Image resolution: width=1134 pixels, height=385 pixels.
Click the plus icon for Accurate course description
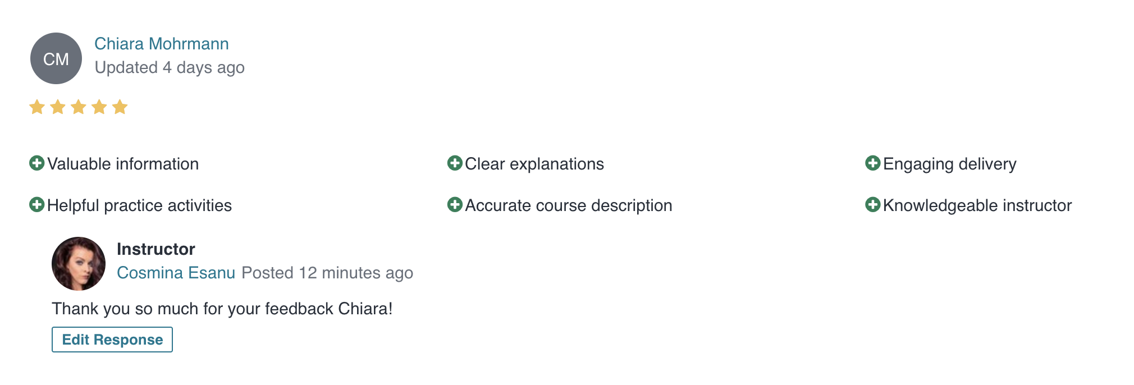pyautogui.click(x=455, y=205)
